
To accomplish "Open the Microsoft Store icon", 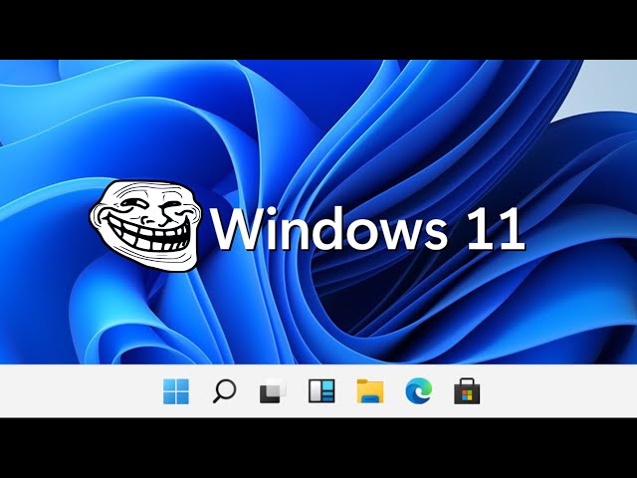I will point(467,391).
